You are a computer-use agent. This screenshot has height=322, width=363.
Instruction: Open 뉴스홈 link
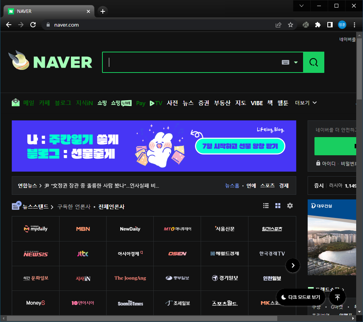coord(232,185)
